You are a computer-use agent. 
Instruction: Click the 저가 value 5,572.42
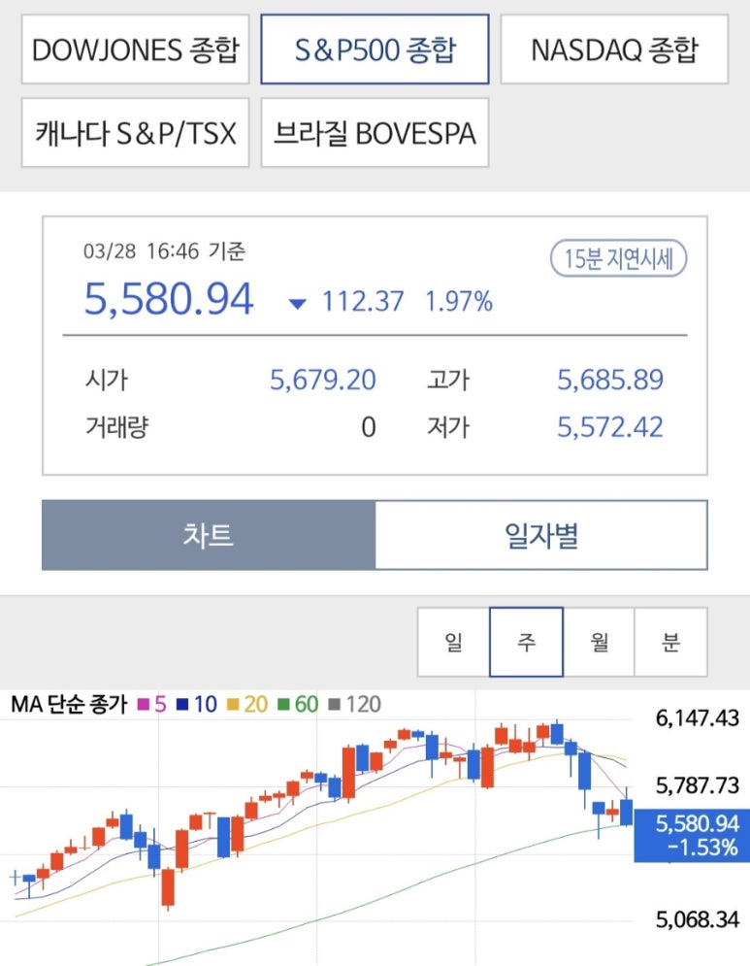pos(610,427)
